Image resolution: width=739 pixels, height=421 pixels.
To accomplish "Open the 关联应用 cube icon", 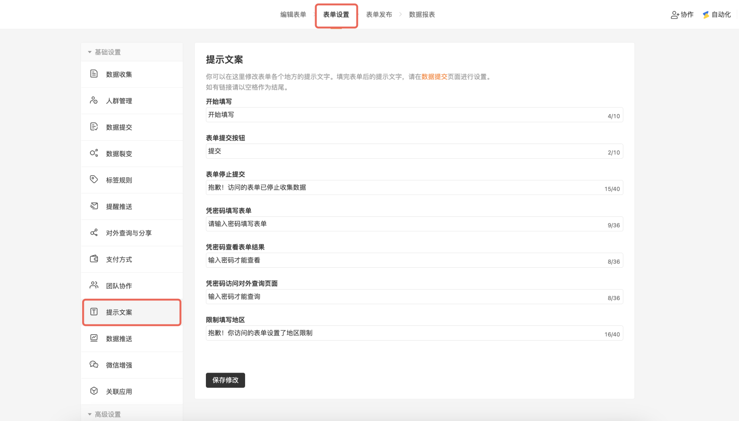I will coord(94,391).
